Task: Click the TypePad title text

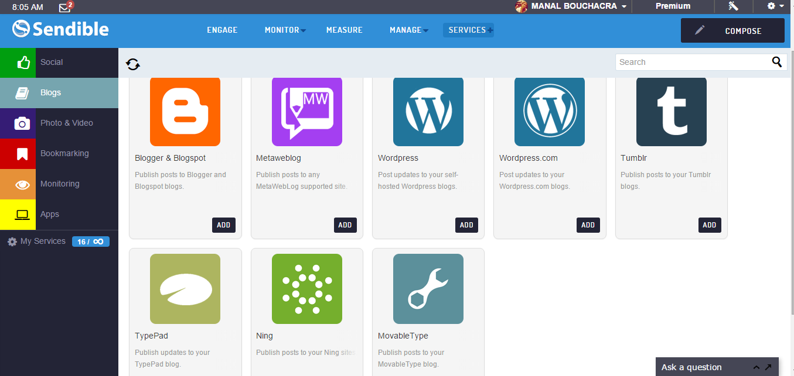Action: pos(151,336)
